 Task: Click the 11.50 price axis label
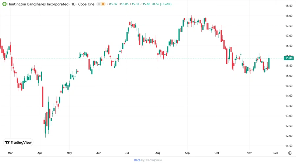pos(289,146)
